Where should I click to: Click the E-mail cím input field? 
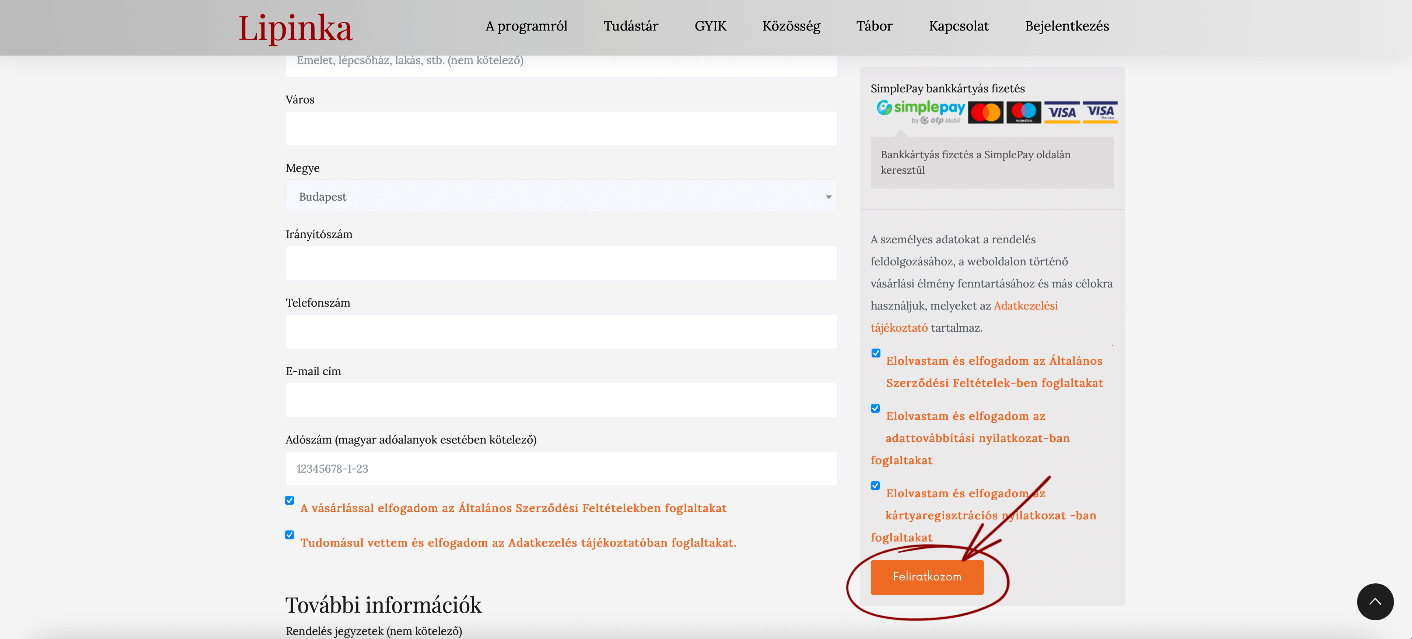pyautogui.click(x=561, y=400)
